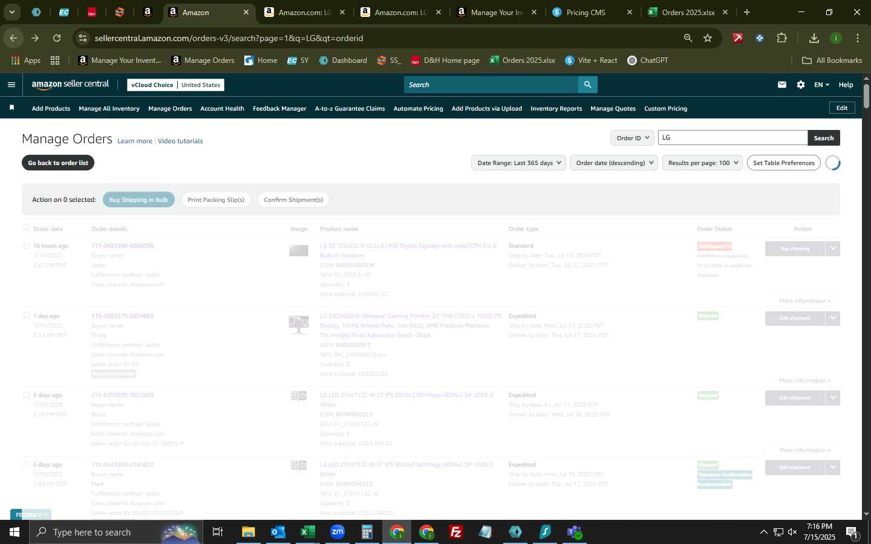The height and width of the screenshot is (544, 871).
Task: Click the magnifier search button in header
Action: 587,85
